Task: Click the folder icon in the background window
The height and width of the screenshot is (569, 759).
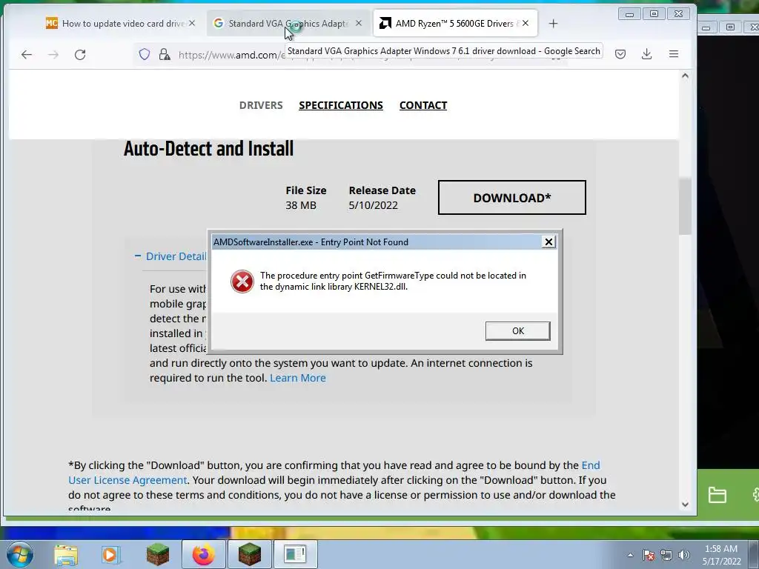Action: [x=717, y=495]
